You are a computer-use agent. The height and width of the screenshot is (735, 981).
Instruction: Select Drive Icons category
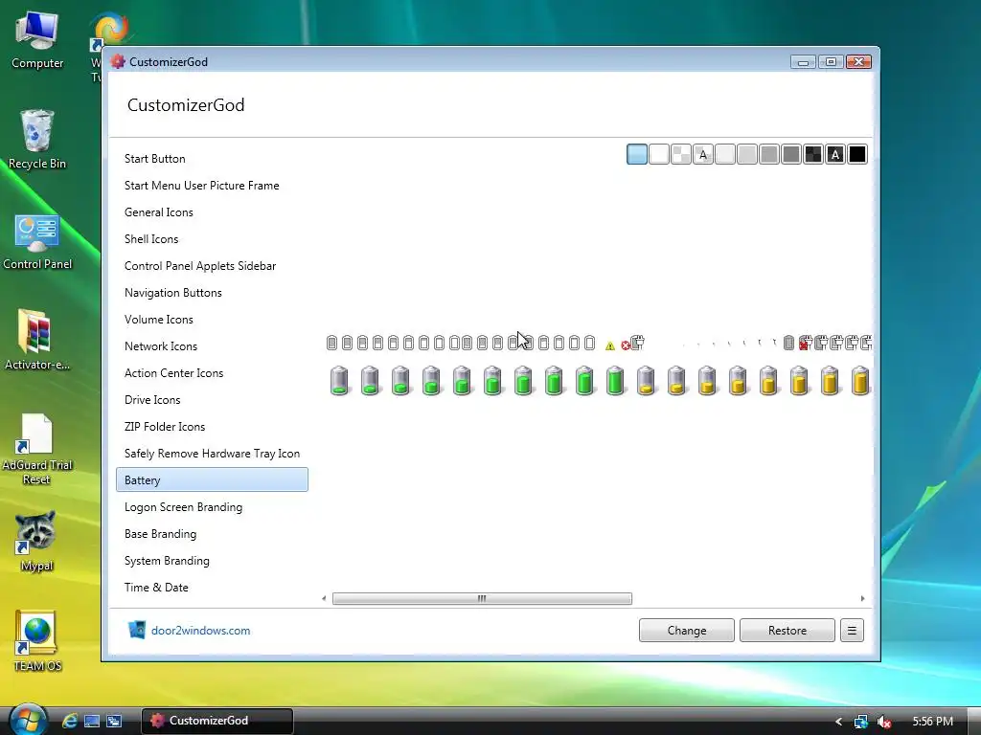(x=212, y=400)
